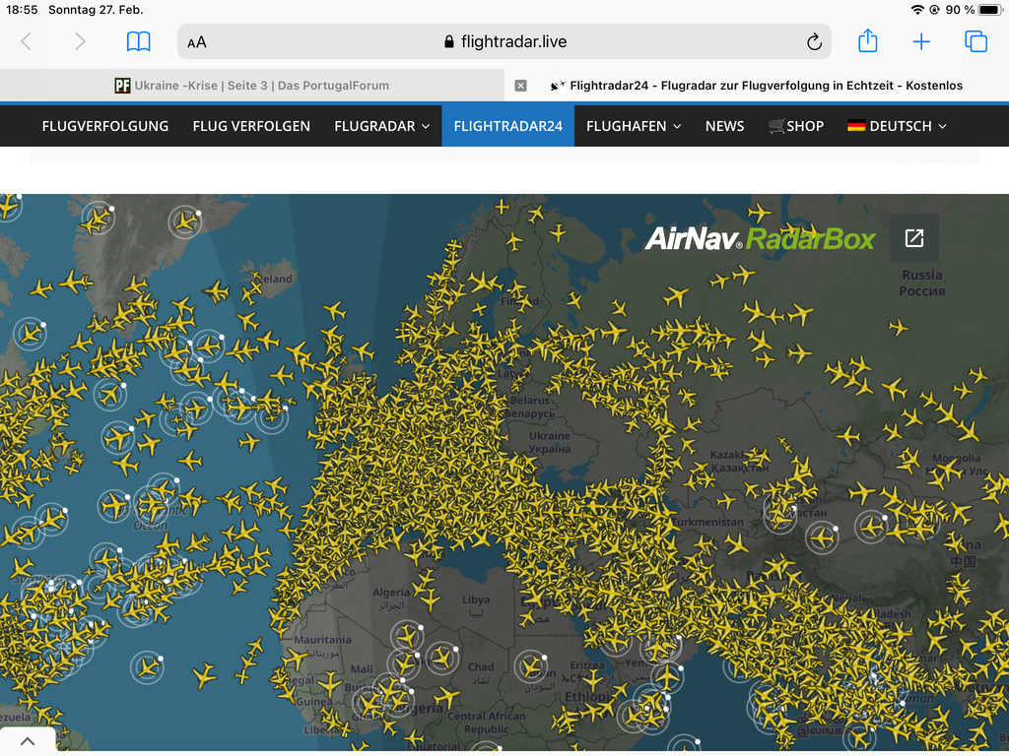
Task: Show all open tabs overview
Action: pyautogui.click(x=975, y=41)
